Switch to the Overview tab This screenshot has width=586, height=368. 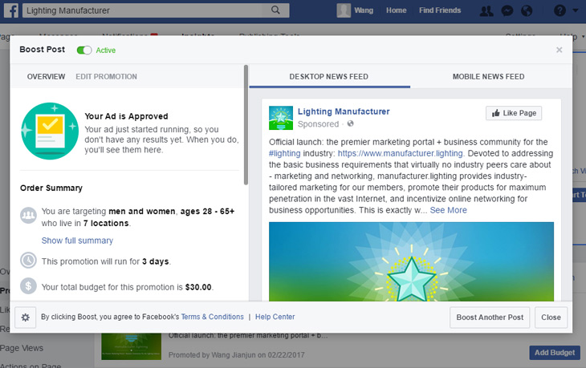pos(46,76)
